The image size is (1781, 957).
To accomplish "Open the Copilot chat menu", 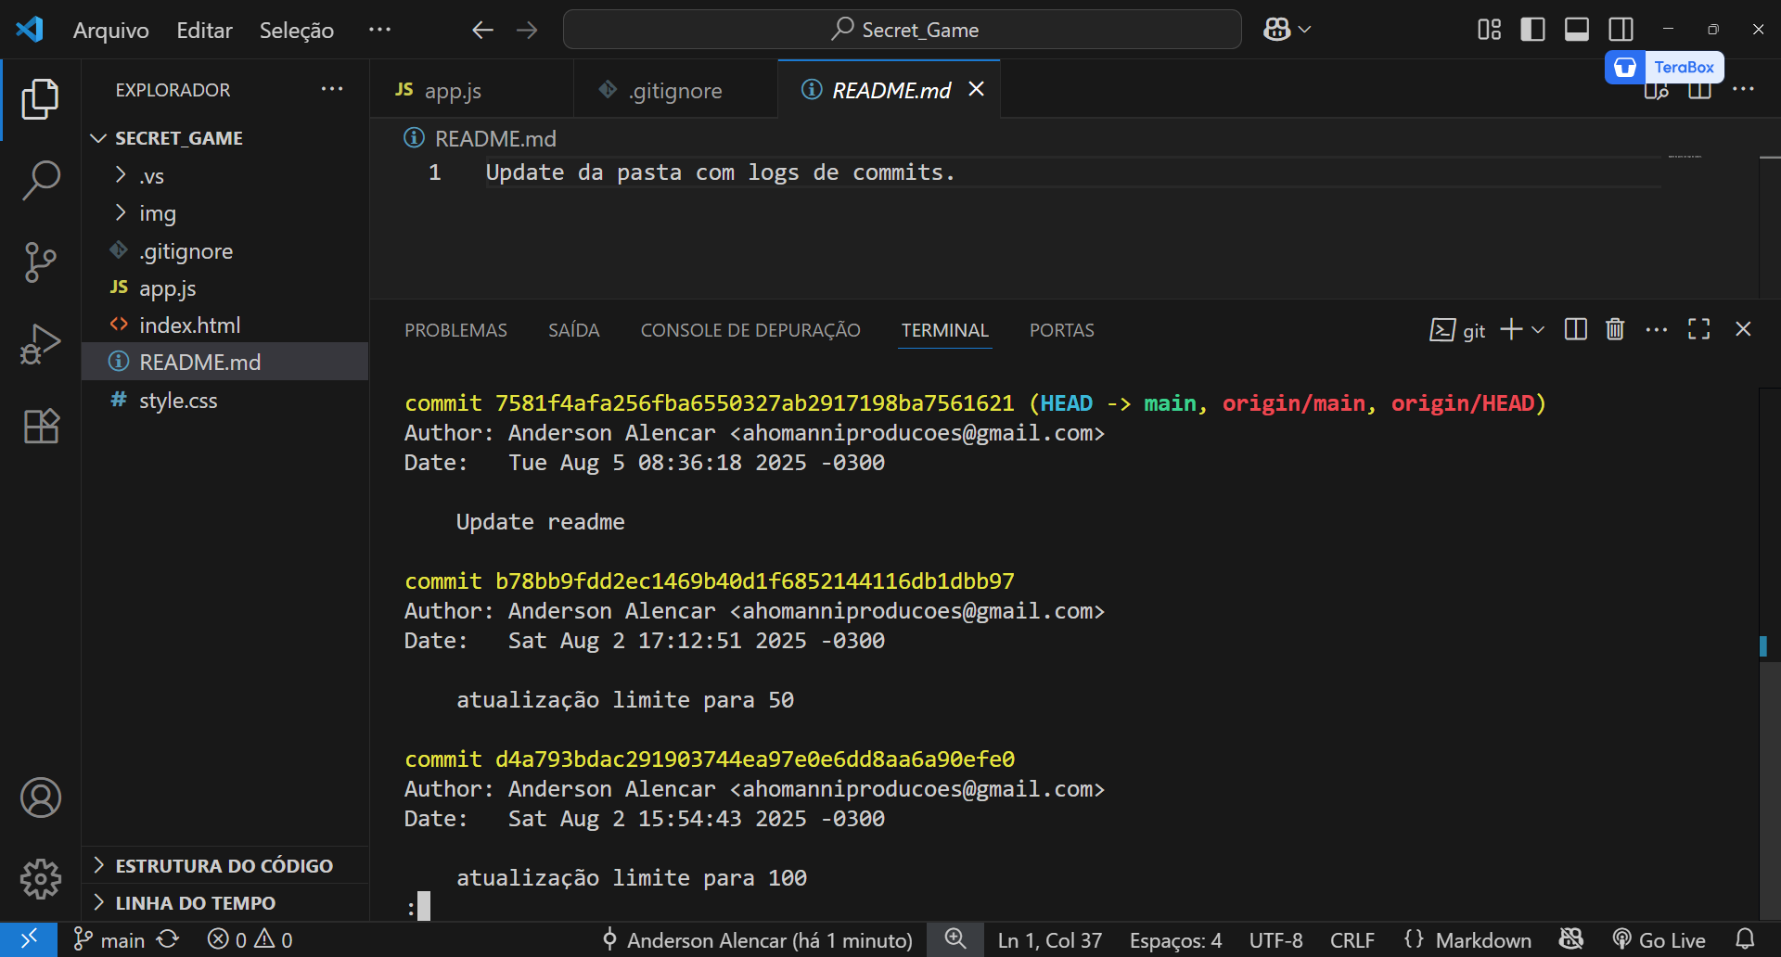I will pos(1287,30).
